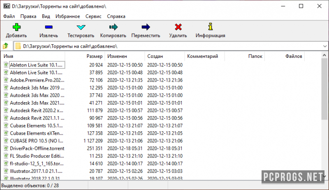Open the Файл menu
Viewport: 329px width, 190px height.
point(9,16)
